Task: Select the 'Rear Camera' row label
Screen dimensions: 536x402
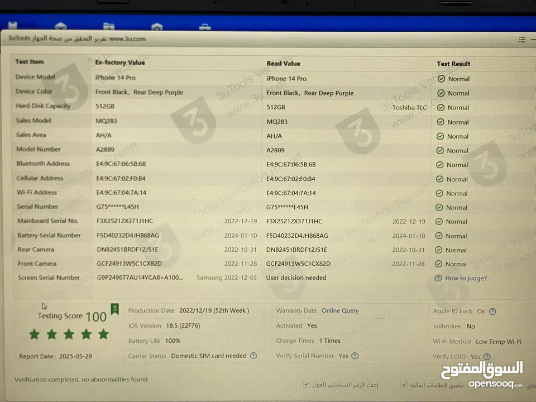Action: [x=36, y=250]
